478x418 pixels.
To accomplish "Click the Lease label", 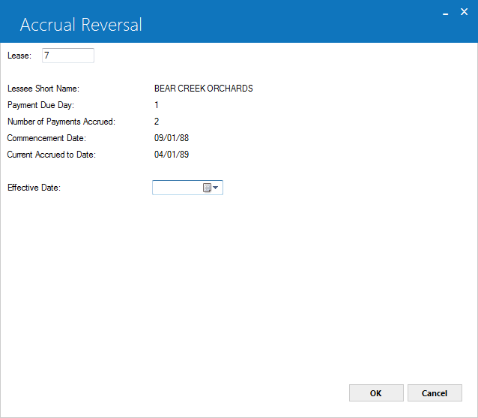I will click(19, 56).
